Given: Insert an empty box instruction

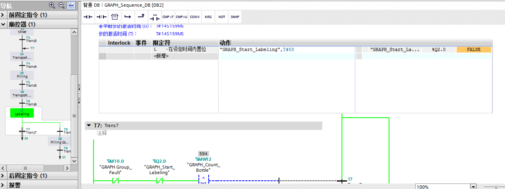Looking at the screenshot, I should point(114,17).
